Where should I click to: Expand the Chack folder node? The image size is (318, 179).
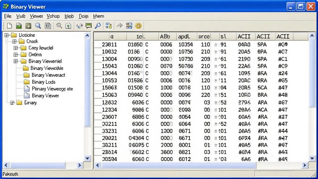14,41
